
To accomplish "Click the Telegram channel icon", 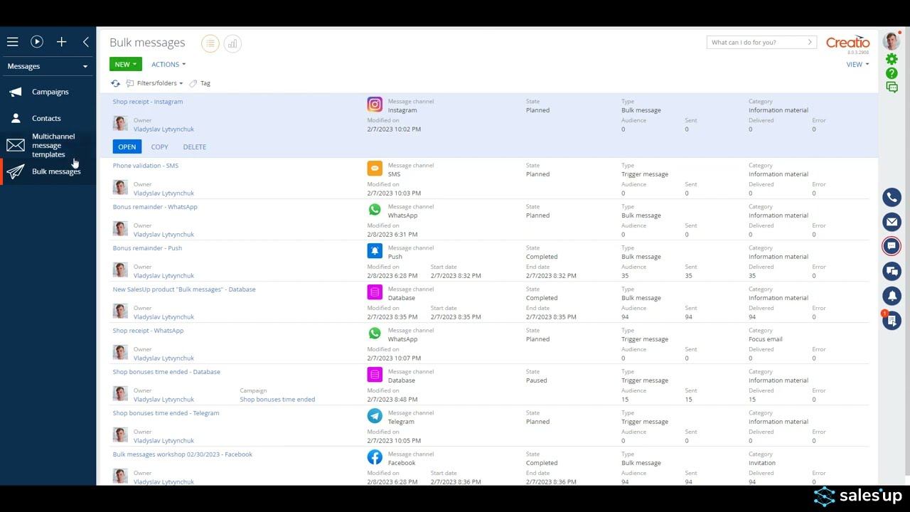I will click(x=375, y=416).
